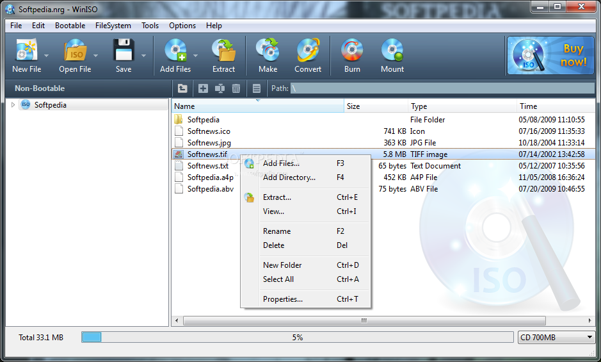Image resolution: width=601 pixels, height=362 pixels.
Task: Select the Softnews.jpg file row
Action: pyautogui.click(x=383, y=143)
